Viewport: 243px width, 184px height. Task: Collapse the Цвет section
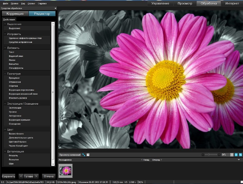(5, 130)
